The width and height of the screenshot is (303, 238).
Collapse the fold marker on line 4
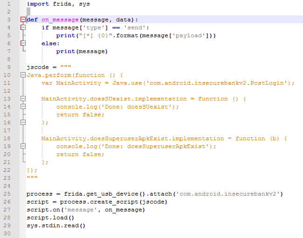pos(23,27)
